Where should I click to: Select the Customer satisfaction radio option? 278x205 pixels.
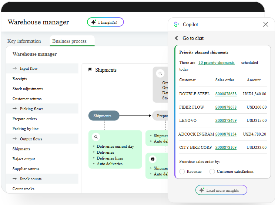[212, 172]
